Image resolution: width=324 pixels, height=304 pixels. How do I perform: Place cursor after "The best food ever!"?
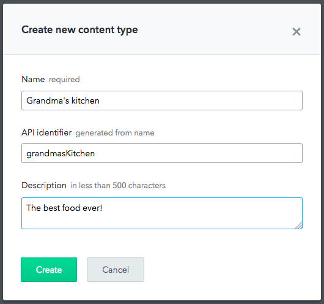coord(103,208)
